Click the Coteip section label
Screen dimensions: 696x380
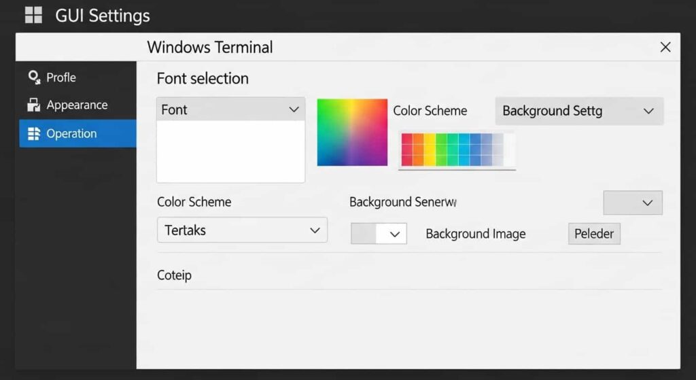point(175,275)
